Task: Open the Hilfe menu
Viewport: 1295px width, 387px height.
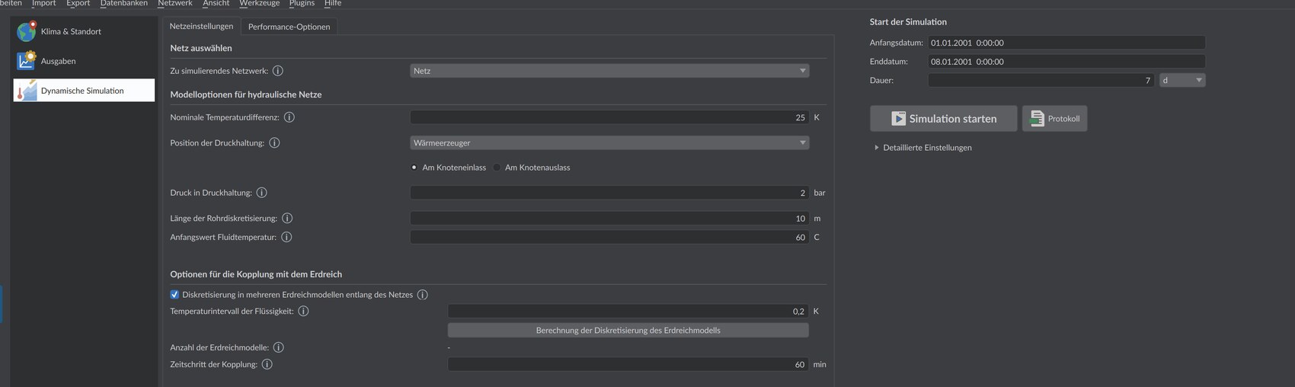Action: 333,3
